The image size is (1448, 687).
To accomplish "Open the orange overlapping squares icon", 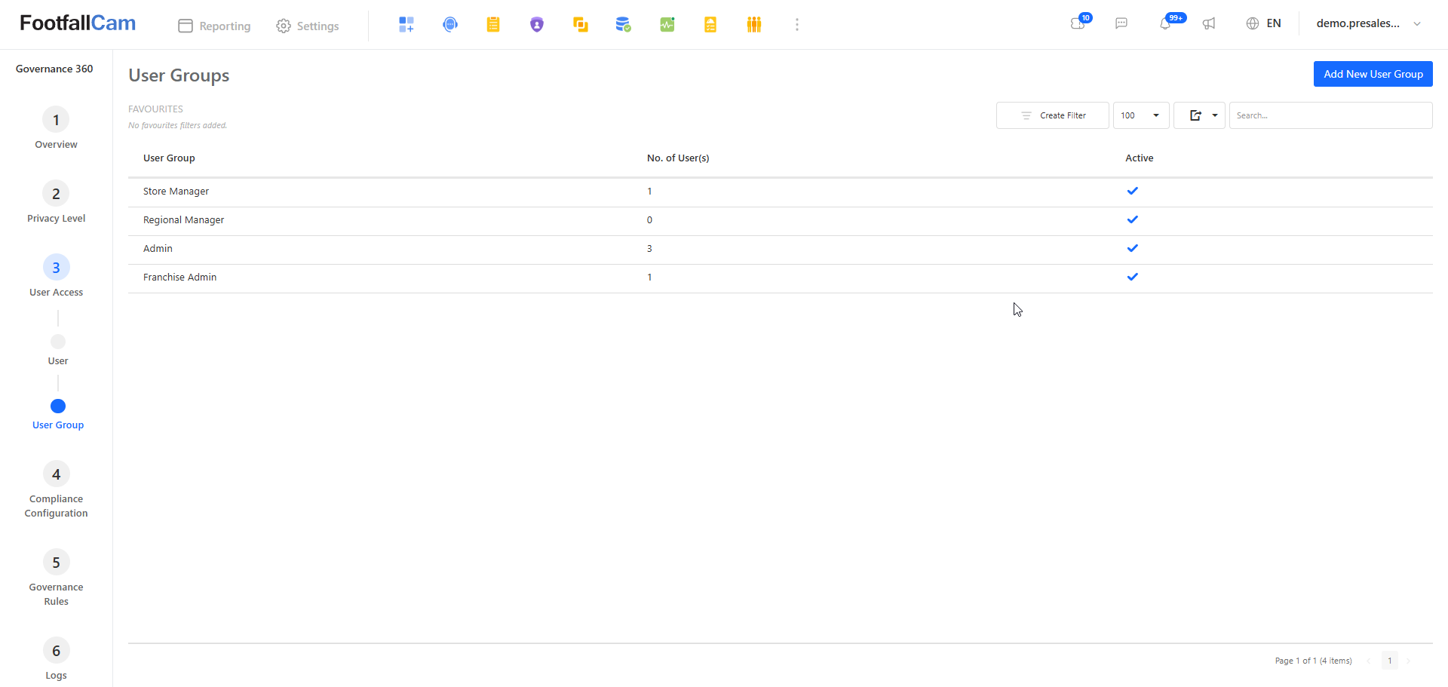I will 580,25.
